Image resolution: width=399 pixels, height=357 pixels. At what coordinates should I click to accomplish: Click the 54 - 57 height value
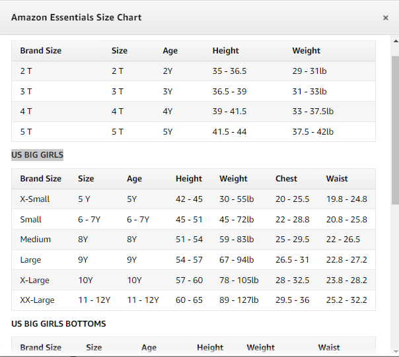click(x=189, y=259)
